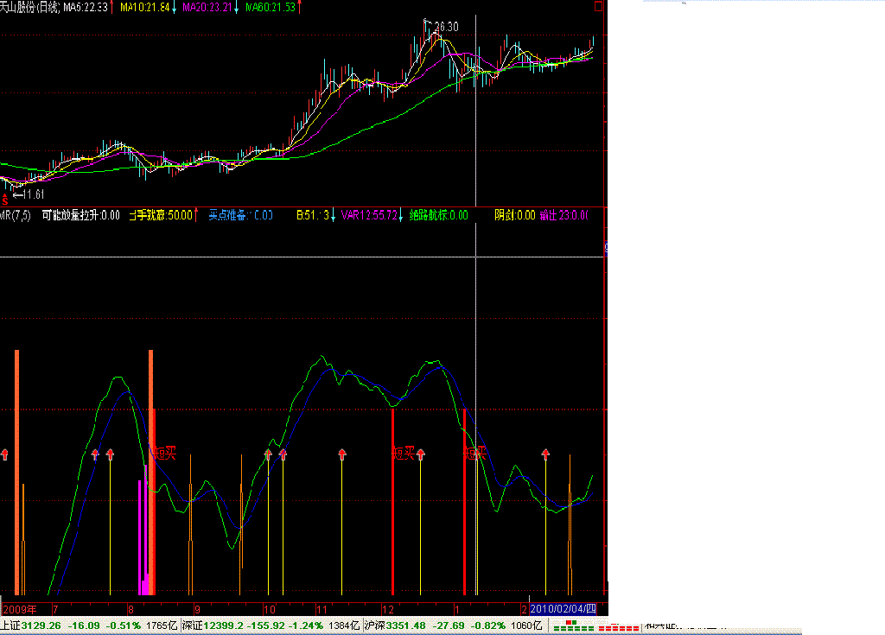
Task: Click the -0.82% CSI percent change
Action: (x=487, y=625)
